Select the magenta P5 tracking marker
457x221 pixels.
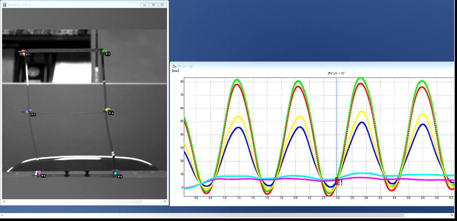click(x=39, y=173)
